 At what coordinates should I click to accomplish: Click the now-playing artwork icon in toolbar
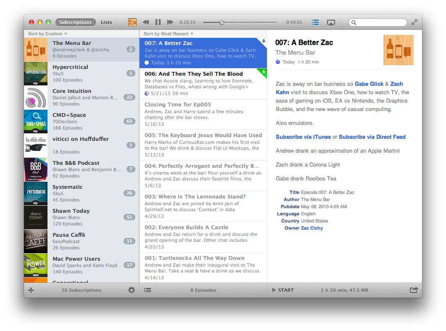tap(132, 22)
